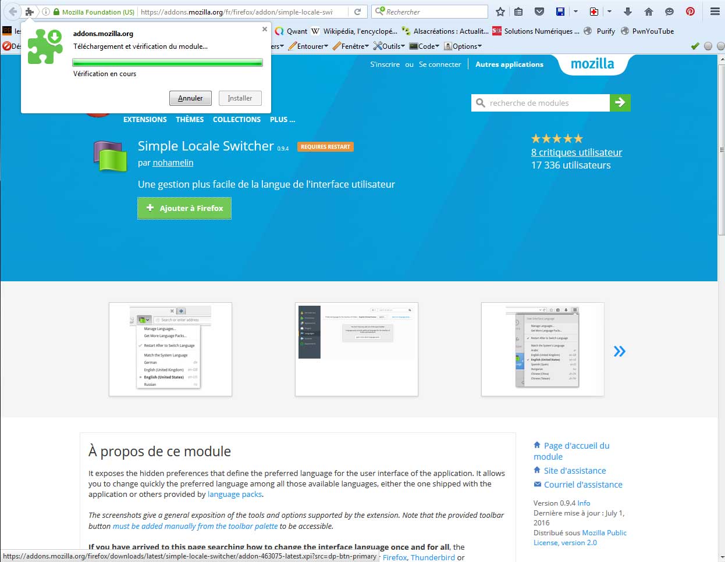Click Annuler to cancel the install
Viewport: 725px width, 562px height.
[x=190, y=98]
